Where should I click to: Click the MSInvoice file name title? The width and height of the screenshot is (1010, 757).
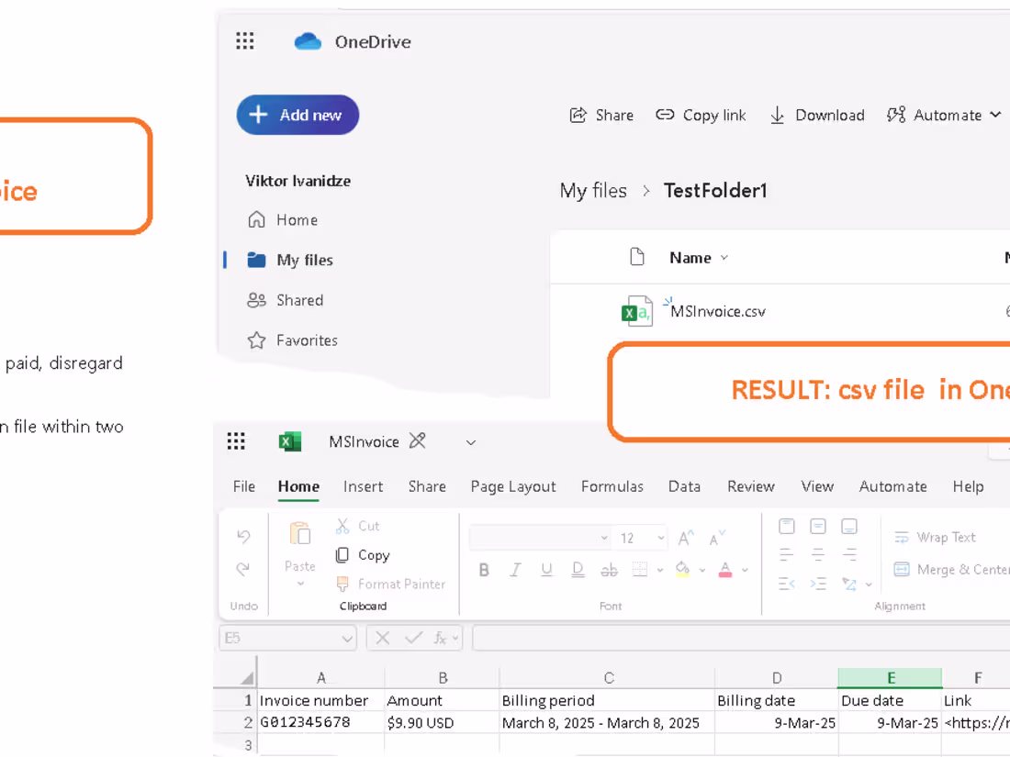(x=364, y=441)
